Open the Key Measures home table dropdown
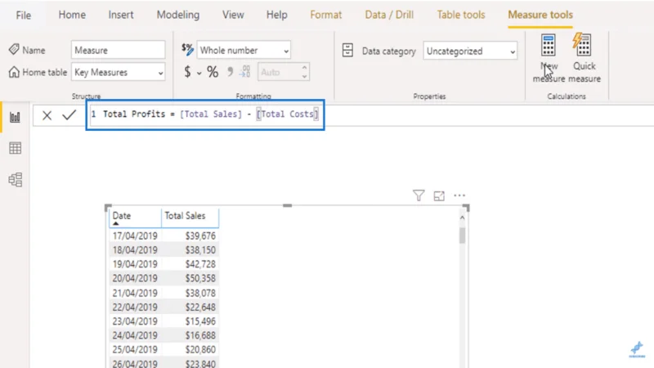The width and height of the screenshot is (654, 368). [118, 73]
